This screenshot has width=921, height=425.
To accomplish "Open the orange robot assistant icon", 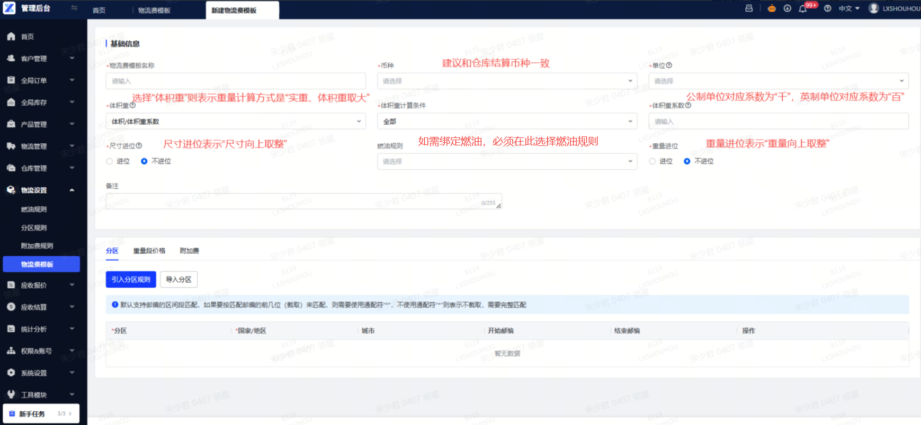I will pyautogui.click(x=772, y=8).
